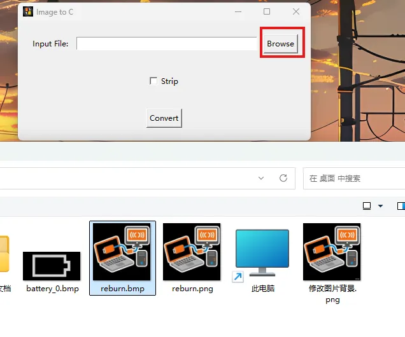The width and height of the screenshot is (405, 337).
Task: Select the reburn.png file thumbnail
Action: point(192,252)
